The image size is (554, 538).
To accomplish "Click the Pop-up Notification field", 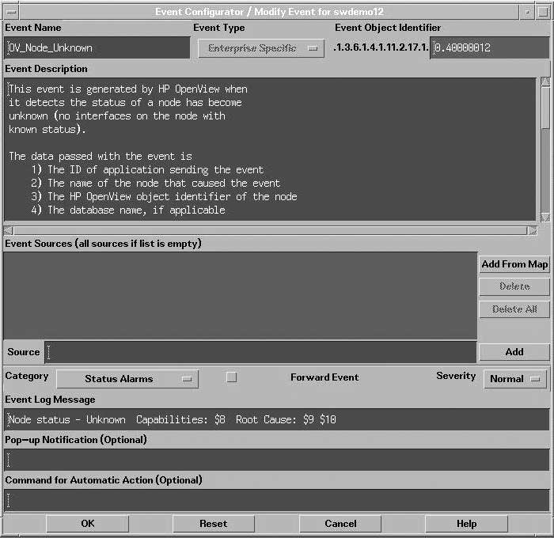I will [277, 460].
